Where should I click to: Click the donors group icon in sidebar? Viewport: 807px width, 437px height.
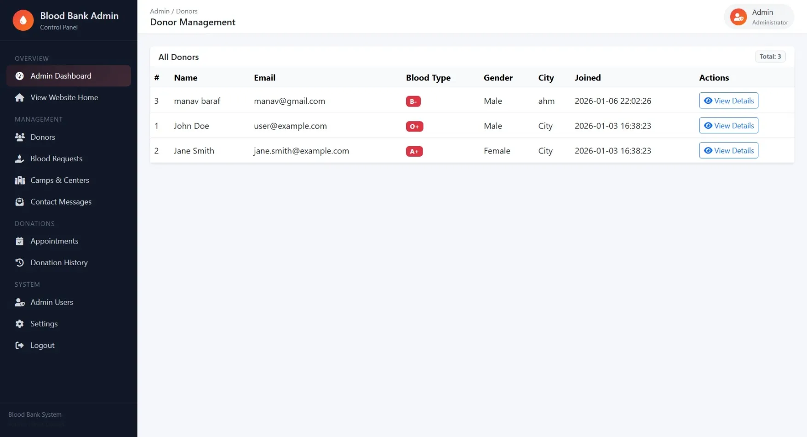tap(19, 137)
